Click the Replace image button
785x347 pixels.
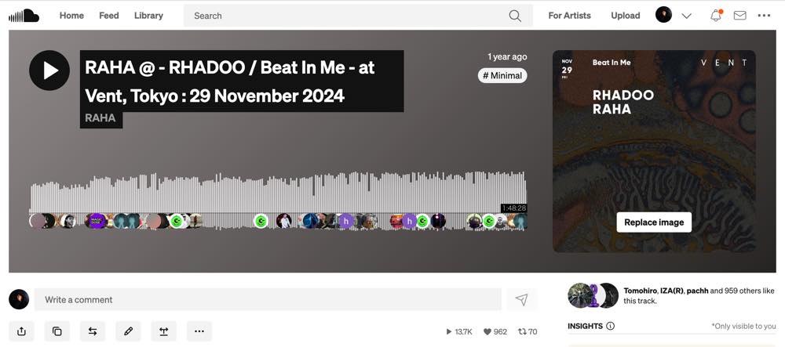tap(654, 222)
